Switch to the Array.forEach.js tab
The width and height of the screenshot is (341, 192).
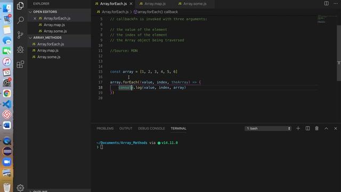tap(113, 4)
